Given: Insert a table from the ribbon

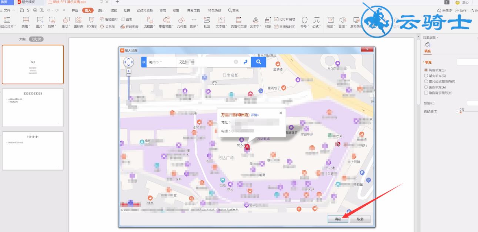Looking at the screenshot, I should tap(26, 22).
